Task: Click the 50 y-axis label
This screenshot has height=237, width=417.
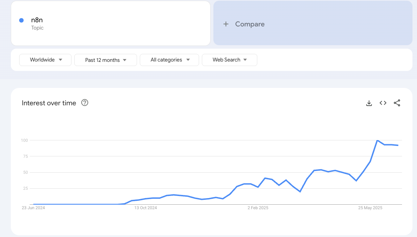Action: (25, 172)
